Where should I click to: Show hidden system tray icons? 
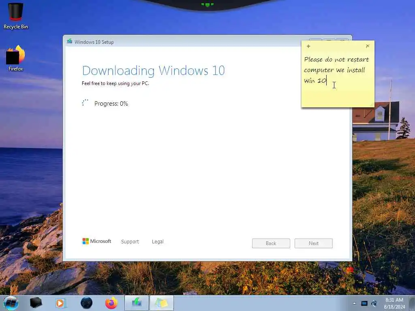pyautogui.click(x=354, y=303)
